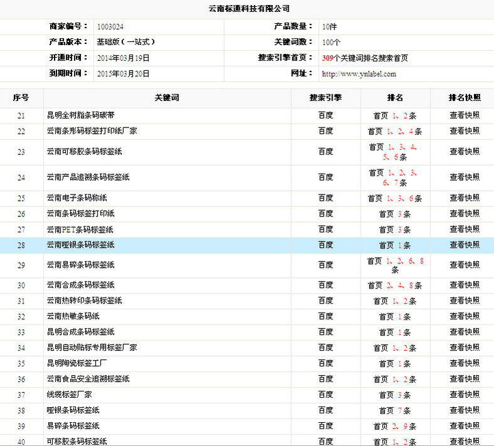Click ranking 首页 2、4、8条 in row 30
Viewport: 494px width, 446px height.
coord(395,285)
